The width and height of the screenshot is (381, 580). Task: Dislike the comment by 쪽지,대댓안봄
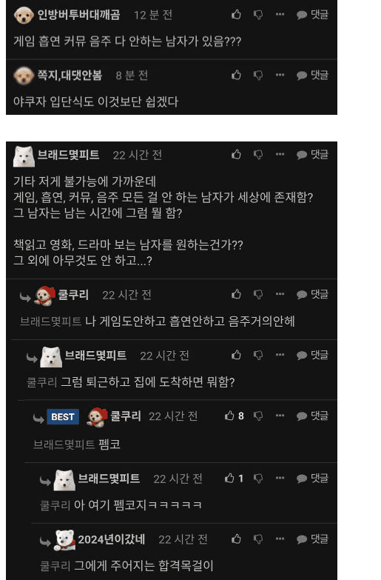click(258, 76)
